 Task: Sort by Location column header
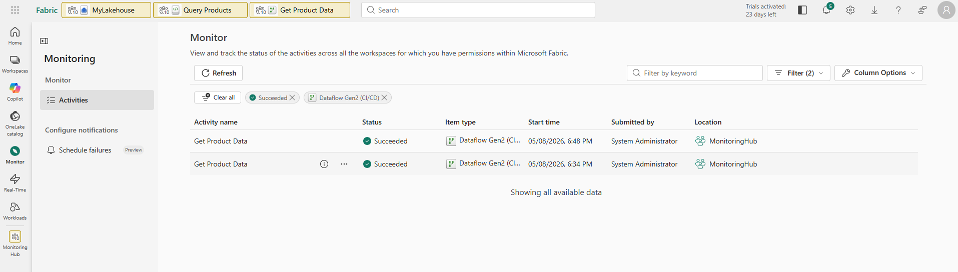coord(708,122)
